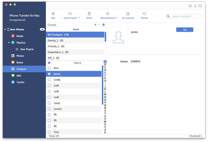Screen dimensions: 208x142
Task: Jump to # in alphabet index
Action: pos(105,132)
